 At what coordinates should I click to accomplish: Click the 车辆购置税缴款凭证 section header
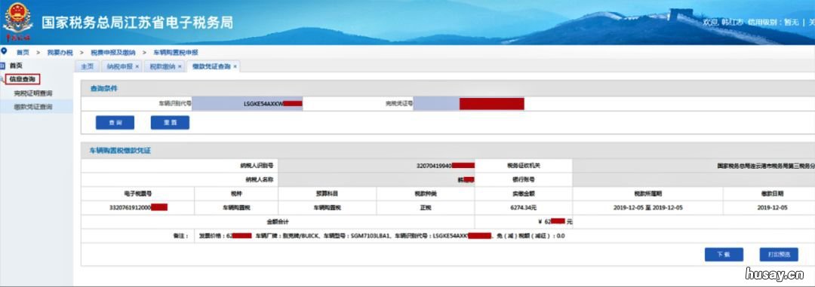(x=121, y=151)
